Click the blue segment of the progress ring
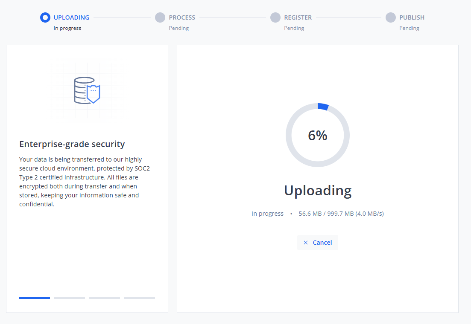Screen dimensions: 471x324 [323, 107]
